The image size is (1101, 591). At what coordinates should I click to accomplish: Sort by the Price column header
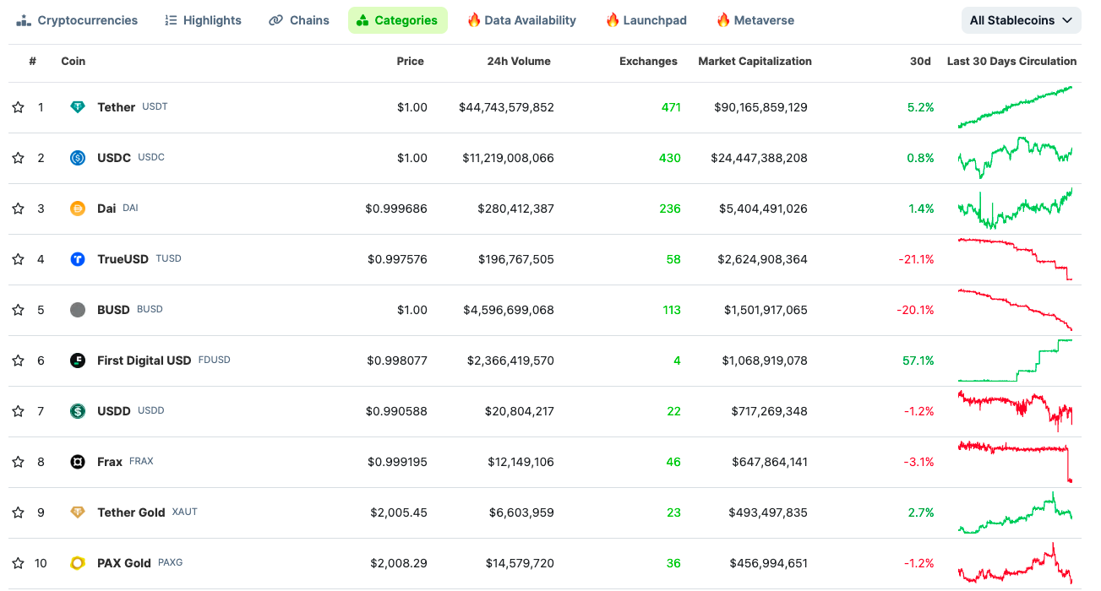point(410,61)
